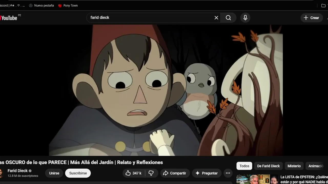Open the Discord bookmark
The image size is (328, 184).
click(12, 5)
